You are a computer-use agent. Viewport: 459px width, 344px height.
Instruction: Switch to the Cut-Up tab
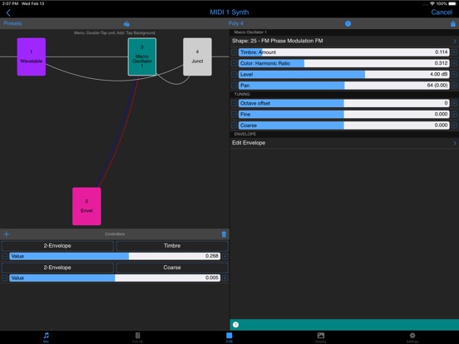[137, 337]
